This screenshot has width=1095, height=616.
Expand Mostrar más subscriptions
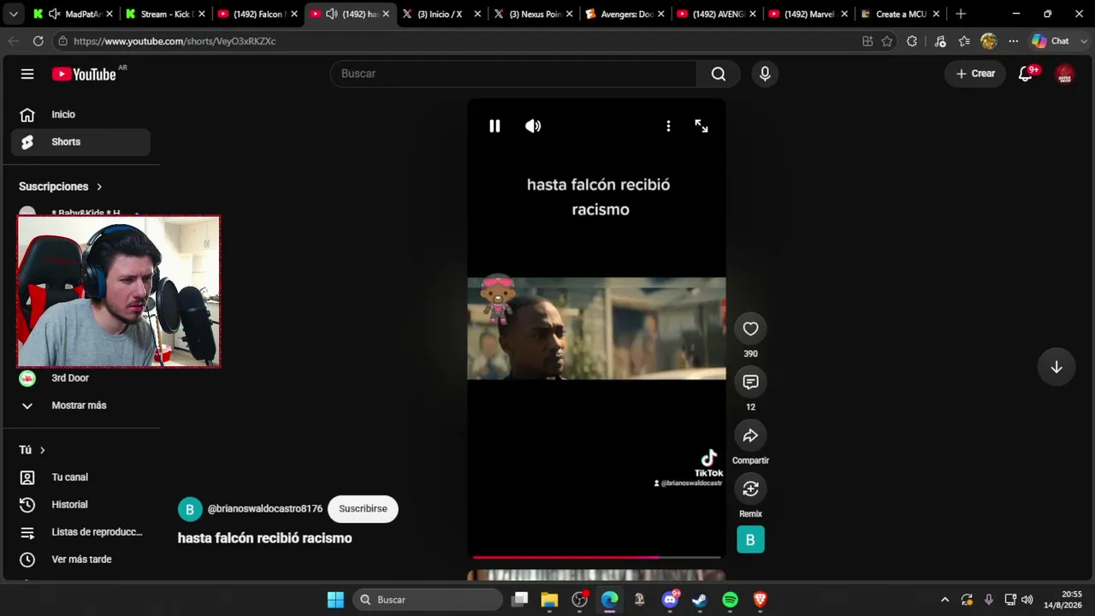click(x=80, y=406)
